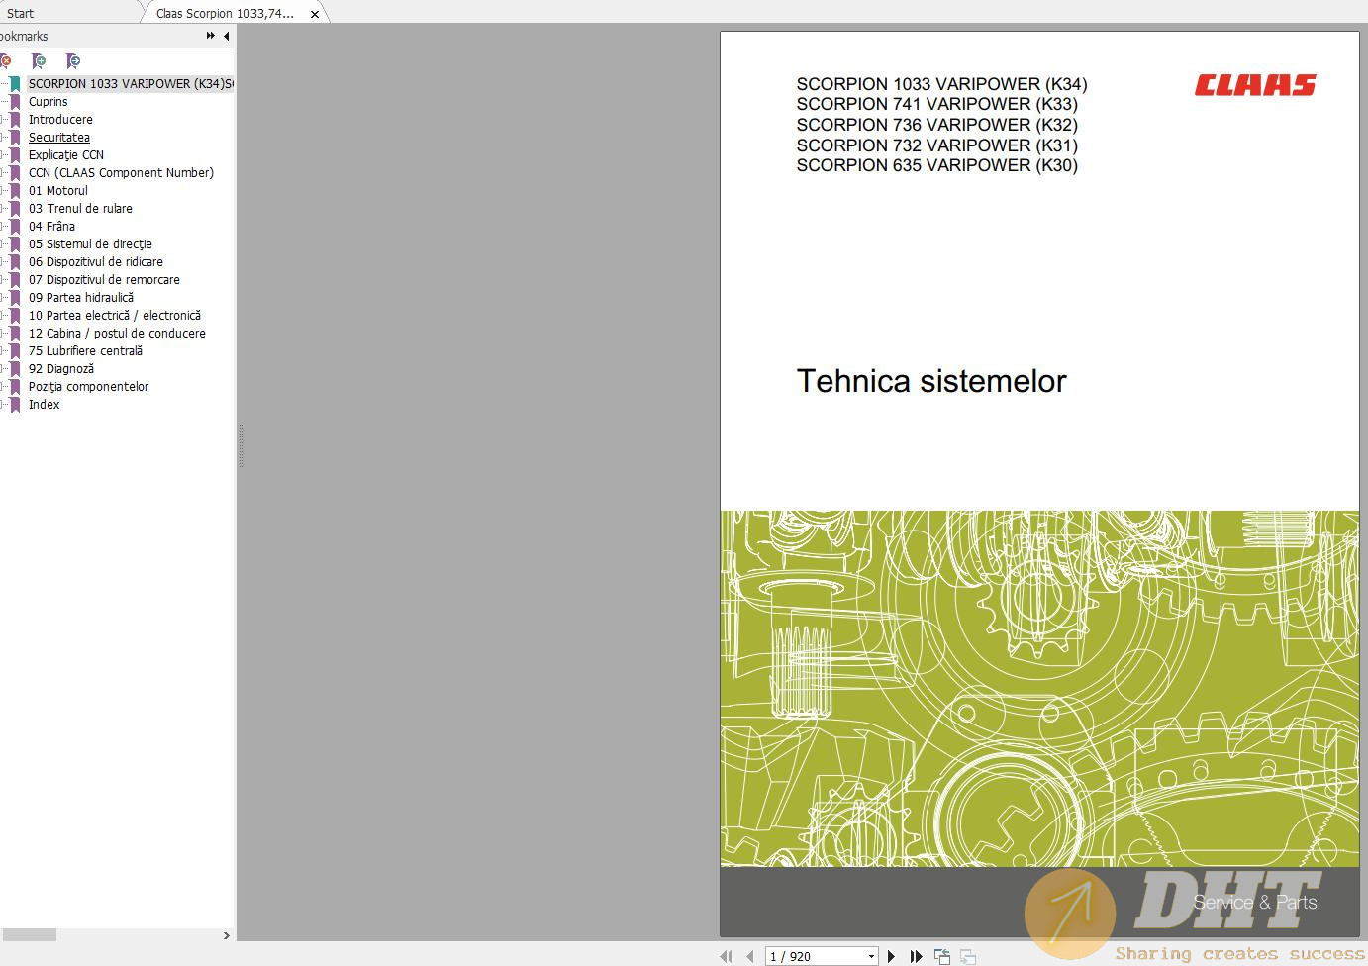Open the 03 Trenul de rulare bookmark
The height and width of the screenshot is (966, 1368).
pos(80,209)
